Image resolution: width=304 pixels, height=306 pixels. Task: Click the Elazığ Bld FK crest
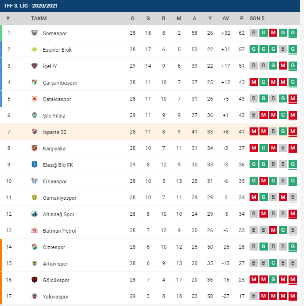(x=34, y=165)
